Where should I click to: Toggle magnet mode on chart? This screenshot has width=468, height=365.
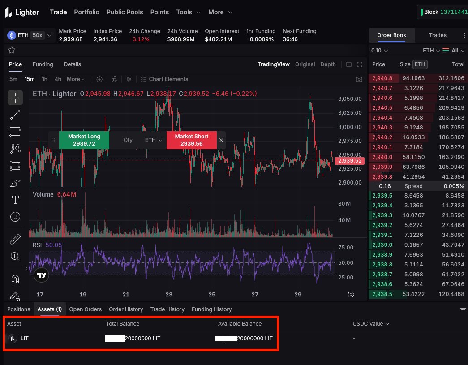coord(15,279)
